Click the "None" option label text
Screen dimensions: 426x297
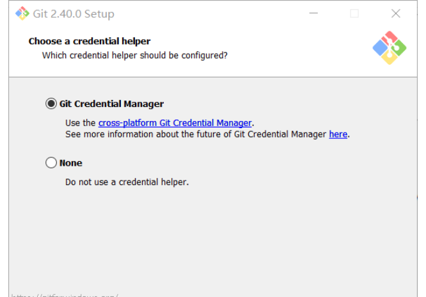point(71,163)
